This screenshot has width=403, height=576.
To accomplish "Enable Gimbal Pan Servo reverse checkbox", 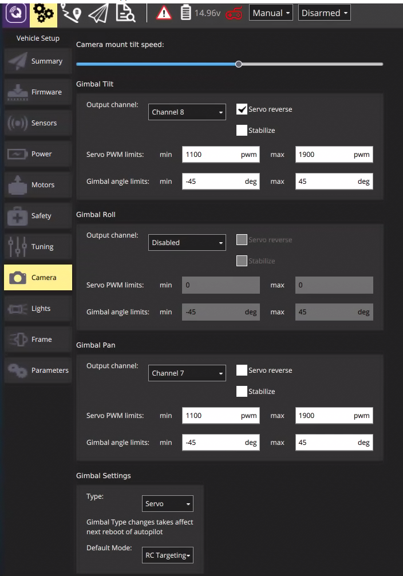I will tap(242, 370).
